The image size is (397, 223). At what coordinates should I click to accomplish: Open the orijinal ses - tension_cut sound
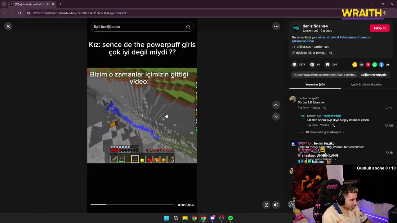pos(312,47)
